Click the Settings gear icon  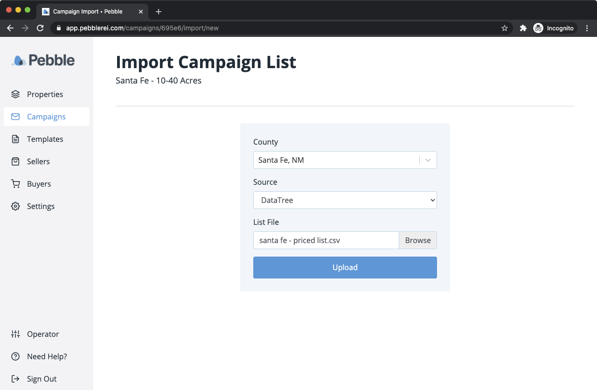pos(15,206)
